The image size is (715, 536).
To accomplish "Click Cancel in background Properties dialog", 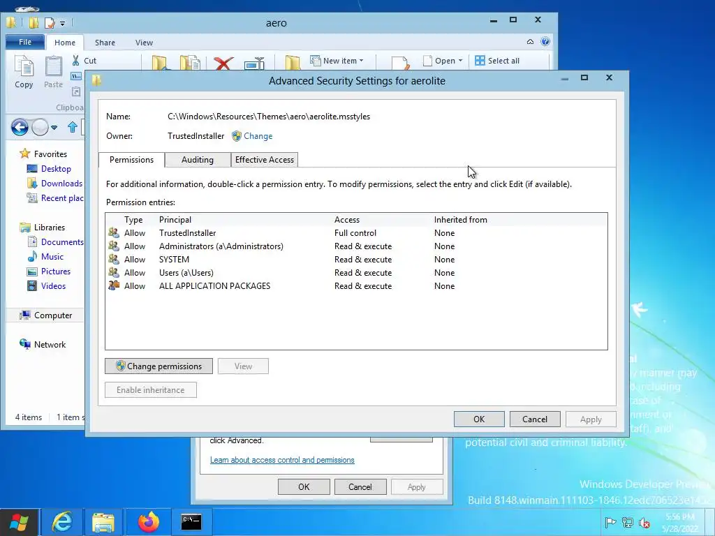I will click(360, 486).
